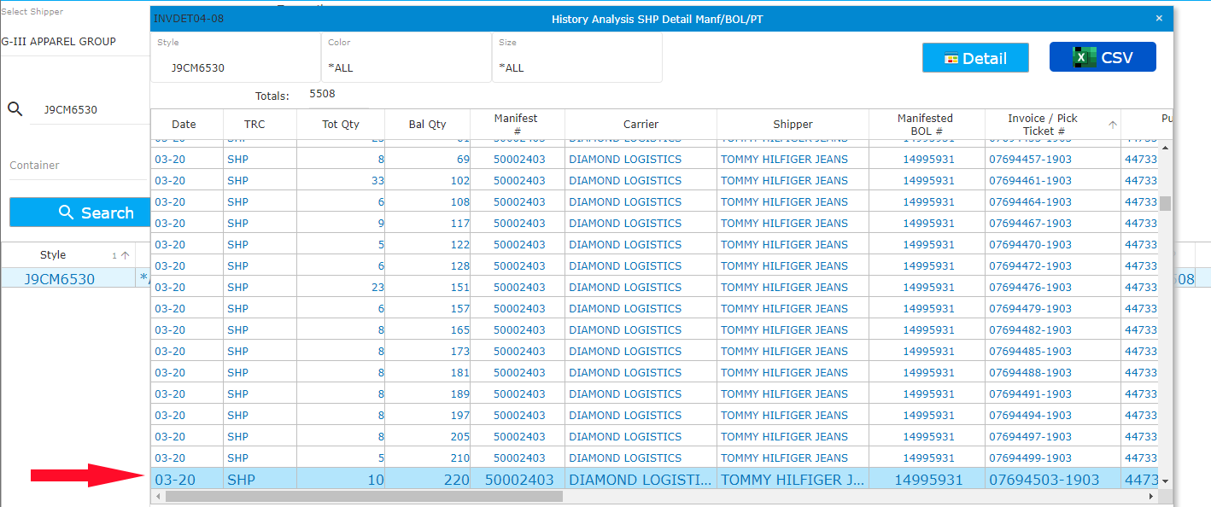
Task: Click the horizontal scrollbar left arrow
Action: pos(157,496)
